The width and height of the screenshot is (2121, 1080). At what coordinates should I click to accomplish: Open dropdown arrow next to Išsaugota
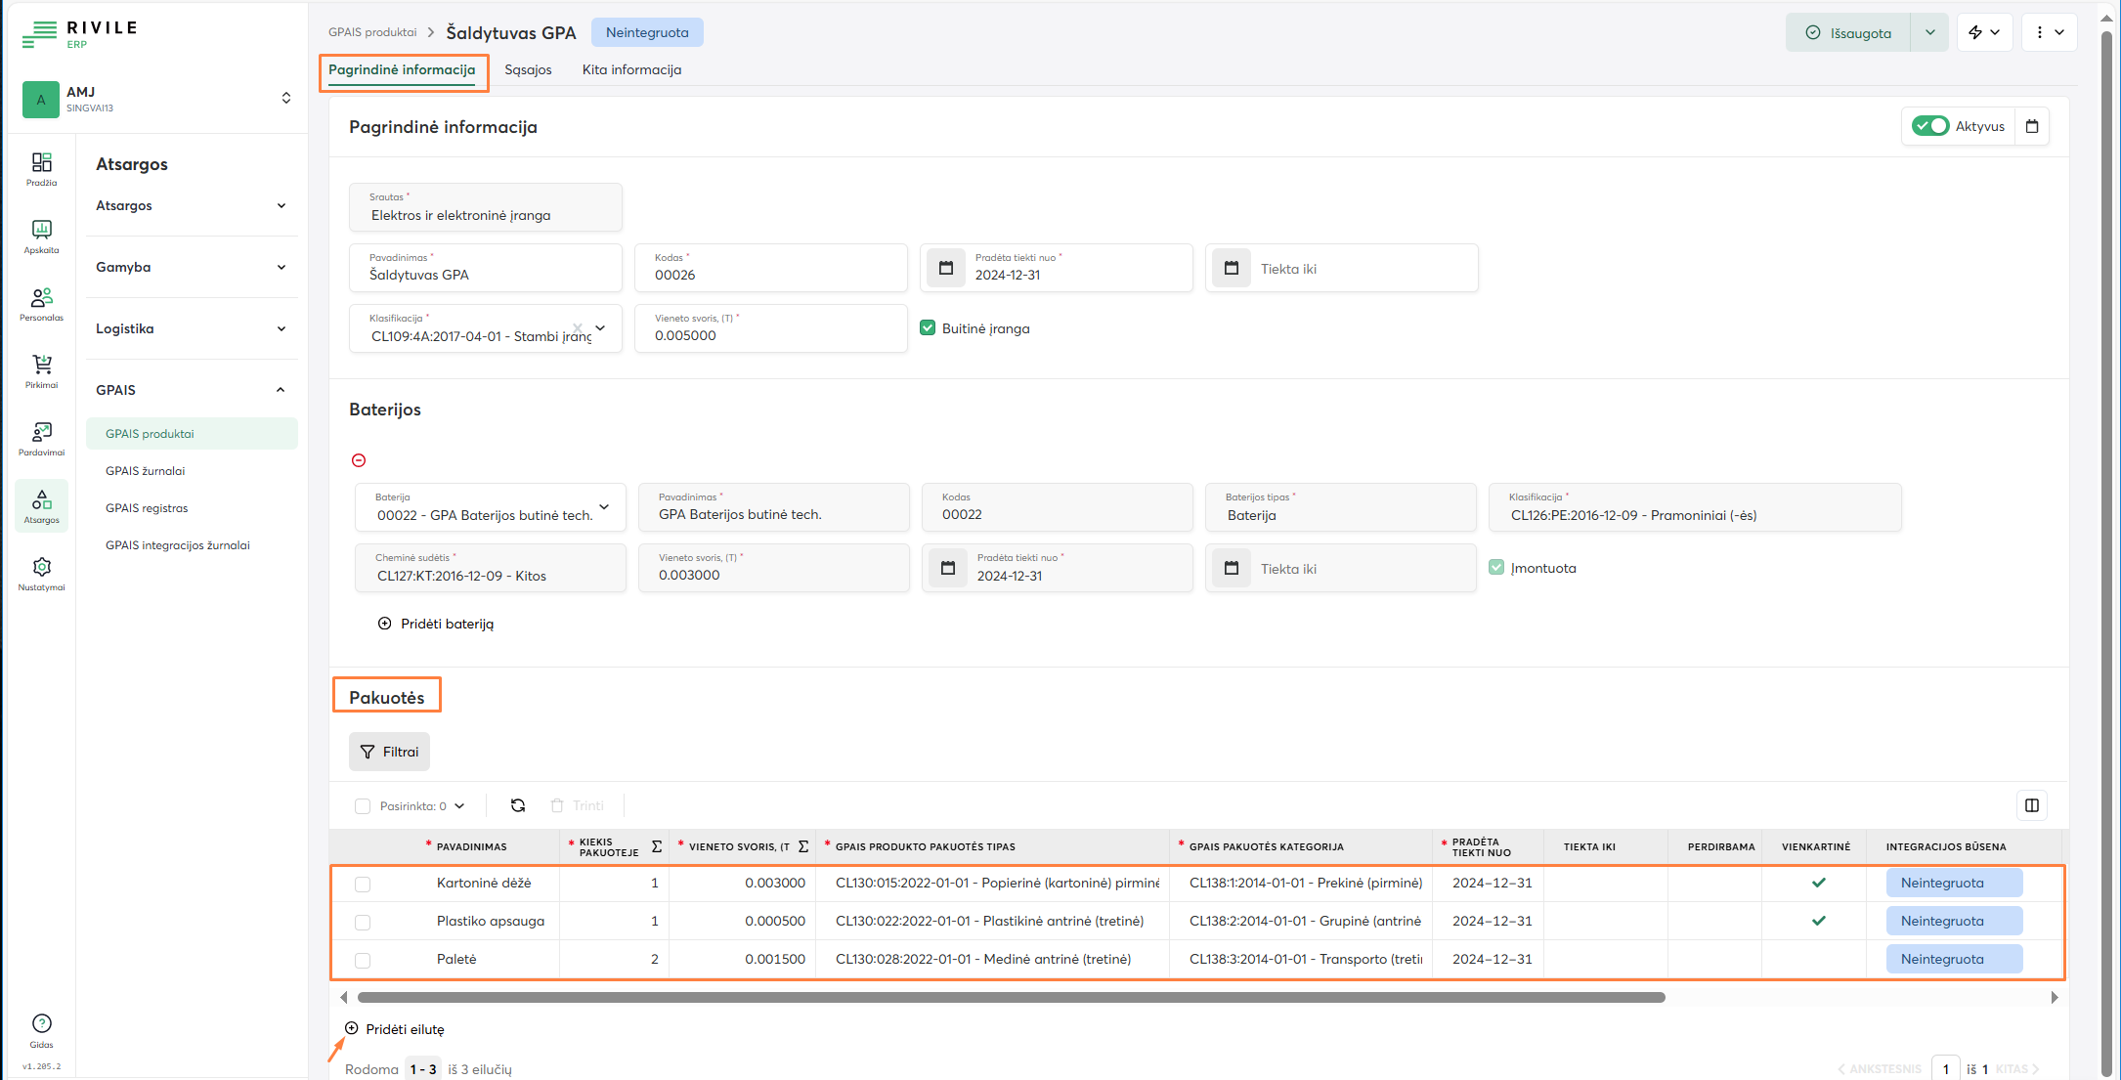tap(1929, 32)
